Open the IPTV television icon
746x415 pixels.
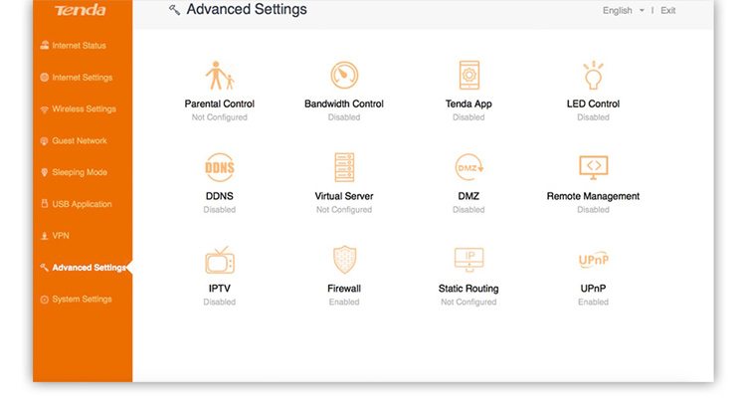coord(220,260)
